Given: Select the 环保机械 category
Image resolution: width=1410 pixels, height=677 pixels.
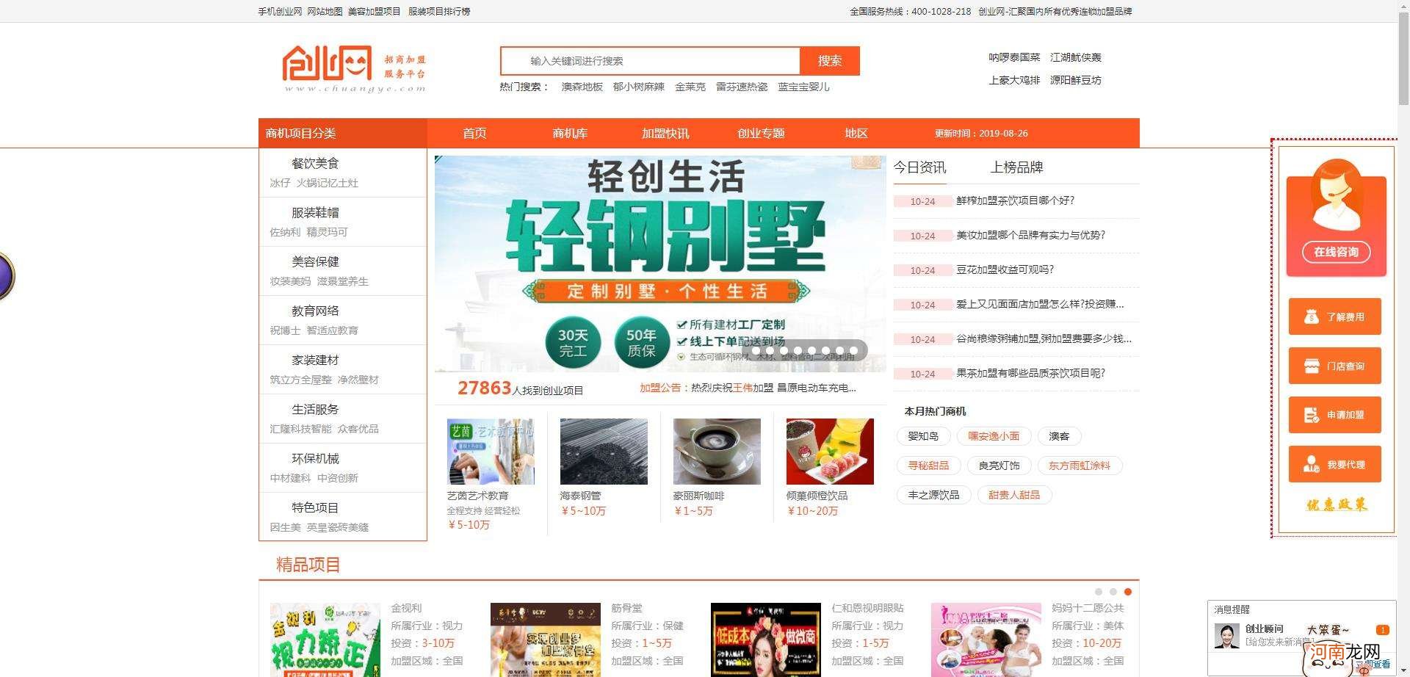Looking at the screenshot, I should point(315,458).
